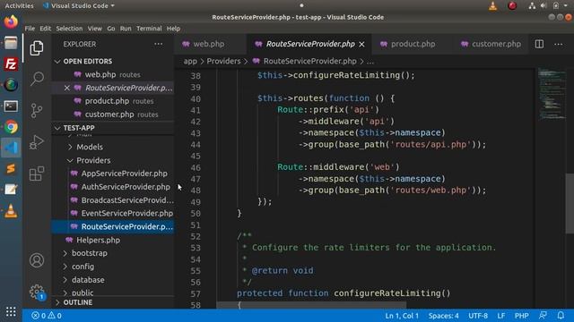
Task: Open Explorer Views and More Actions ellipsis
Action: [x=158, y=44]
